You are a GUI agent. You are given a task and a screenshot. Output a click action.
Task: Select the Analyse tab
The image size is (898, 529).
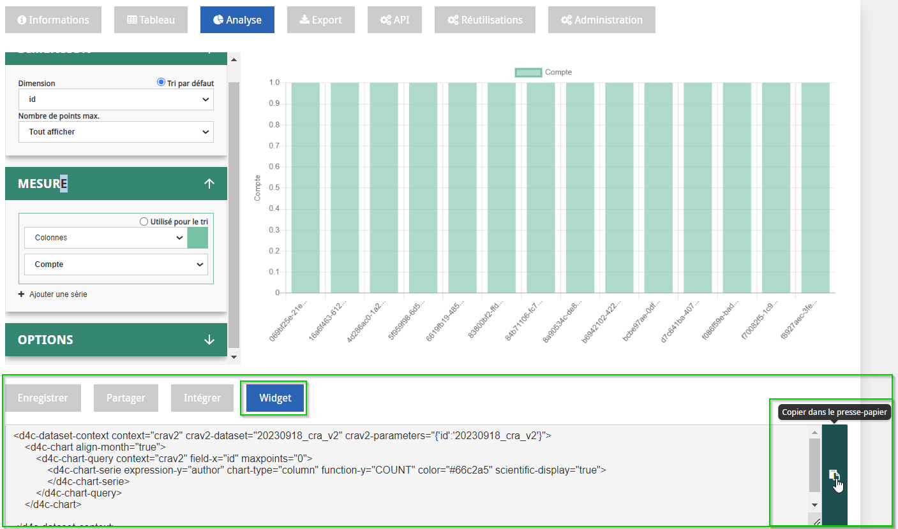tap(237, 20)
